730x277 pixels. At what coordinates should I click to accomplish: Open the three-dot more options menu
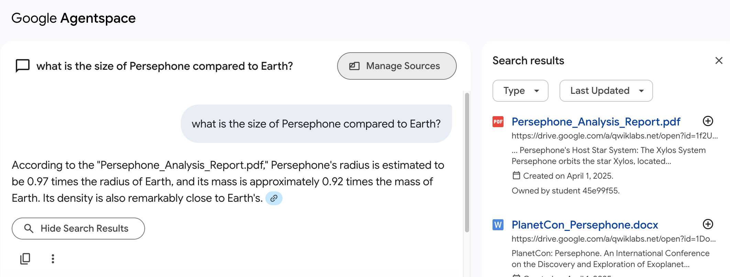pos(53,259)
